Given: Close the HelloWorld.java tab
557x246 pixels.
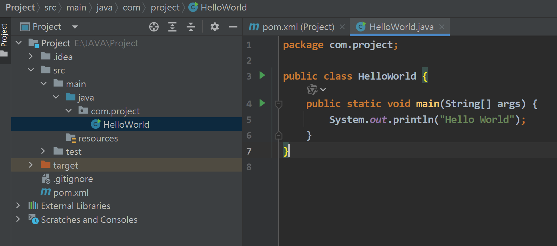Looking at the screenshot, I should [441, 27].
